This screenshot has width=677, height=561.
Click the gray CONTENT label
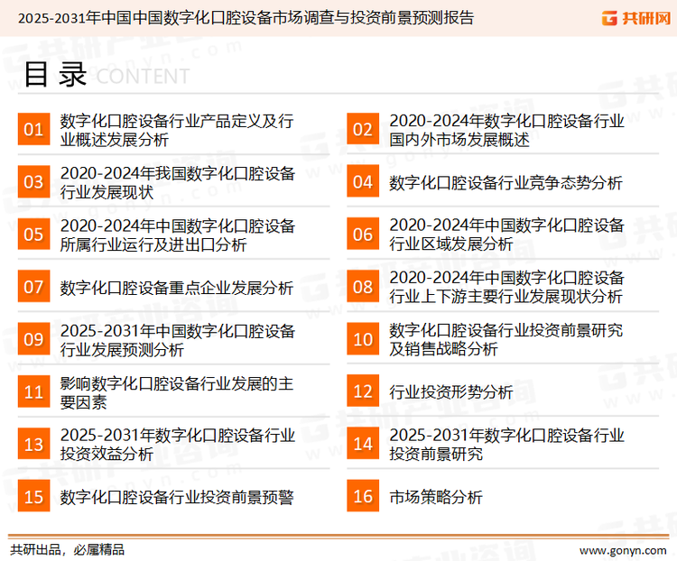pyautogui.click(x=143, y=77)
